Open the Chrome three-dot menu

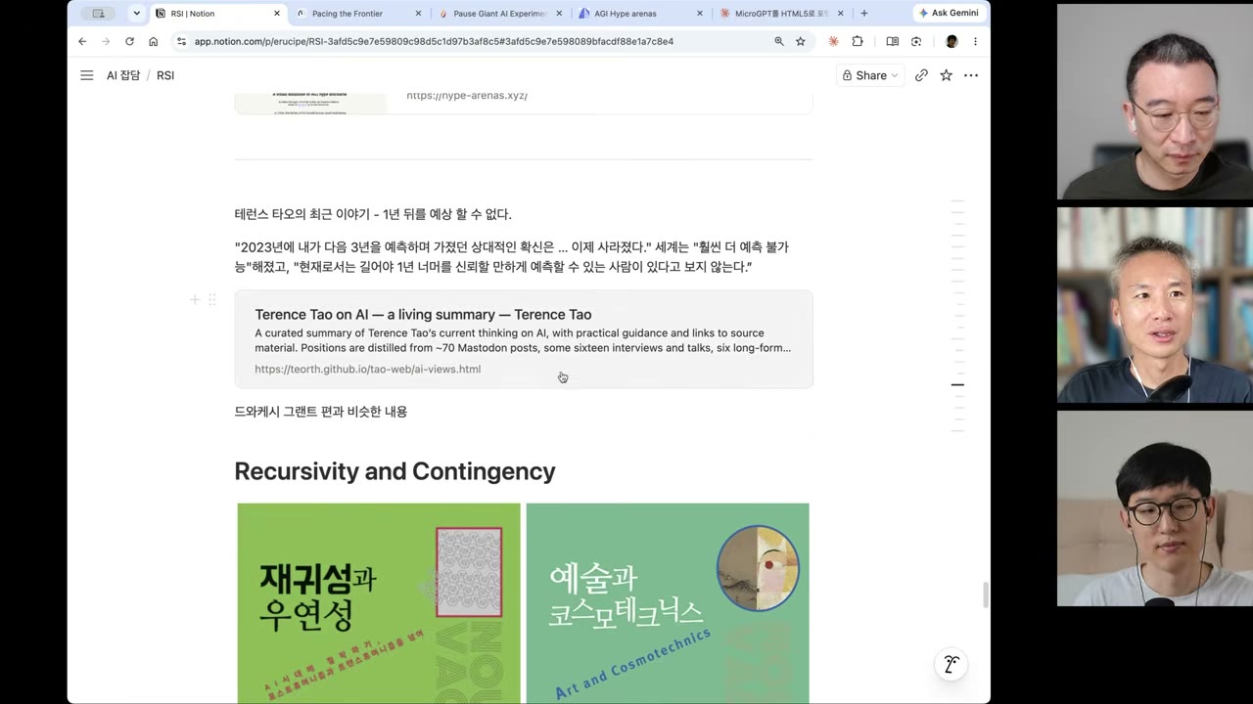point(975,41)
